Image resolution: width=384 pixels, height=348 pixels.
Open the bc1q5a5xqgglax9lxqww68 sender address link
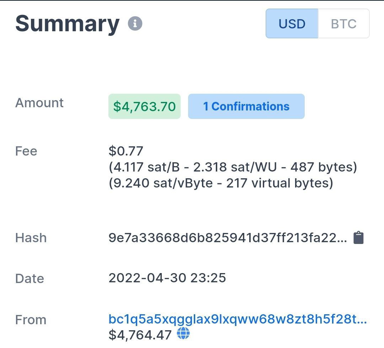point(238,319)
